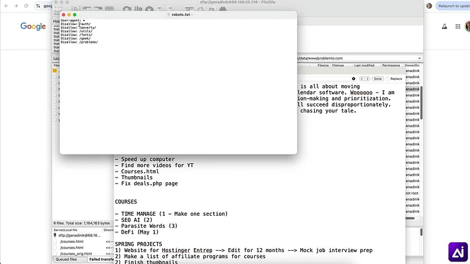This screenshot has width=470, height=264.
Task: Reload the page in Chrome
Action: 26,6
